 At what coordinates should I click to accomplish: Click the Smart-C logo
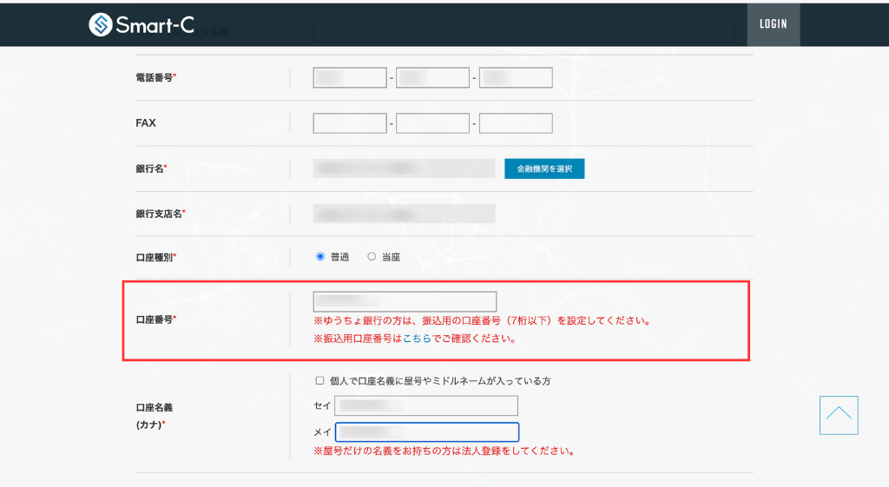[x=142, y=24]
